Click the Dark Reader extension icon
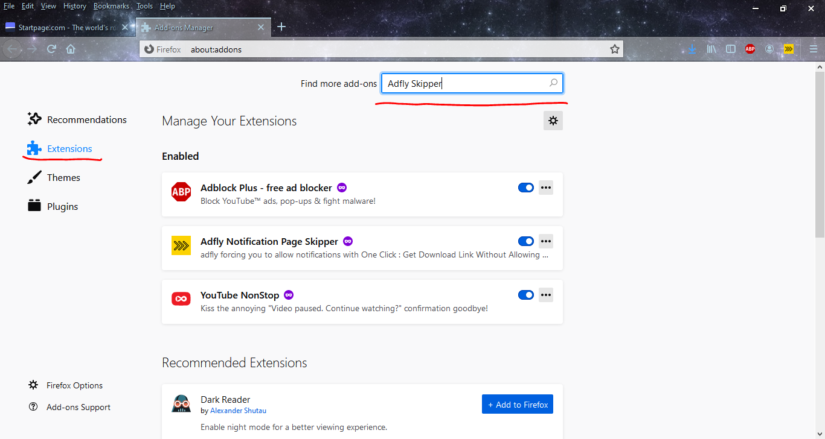 click(x=181, y=403)
